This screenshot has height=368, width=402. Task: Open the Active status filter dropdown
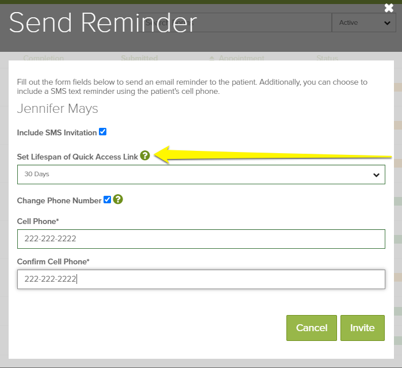[363, 22]
